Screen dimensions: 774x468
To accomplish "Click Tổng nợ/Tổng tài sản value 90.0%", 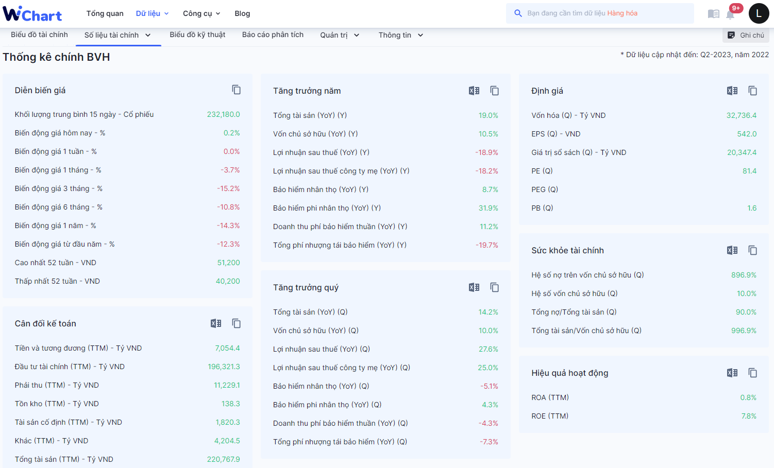I will (x=746, y=312).
